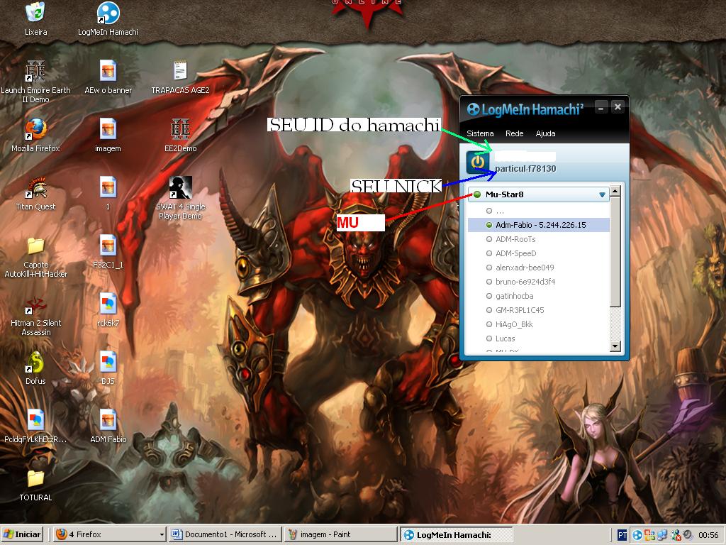This screenshot has width=726, height=545.
Task: Click the Iniciar start button
Action: [x=23, y=534]
